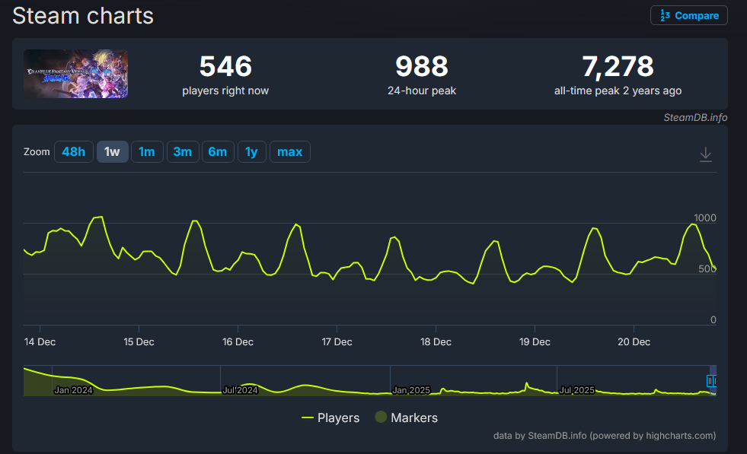Image resolution: width=747 pixels, height=454 pixels.
Task: Choose the 3m zoom range
Action: pos(183,152)
